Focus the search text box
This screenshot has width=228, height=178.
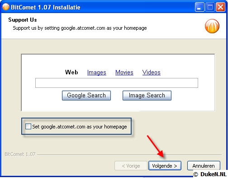[x=117, y=83]
